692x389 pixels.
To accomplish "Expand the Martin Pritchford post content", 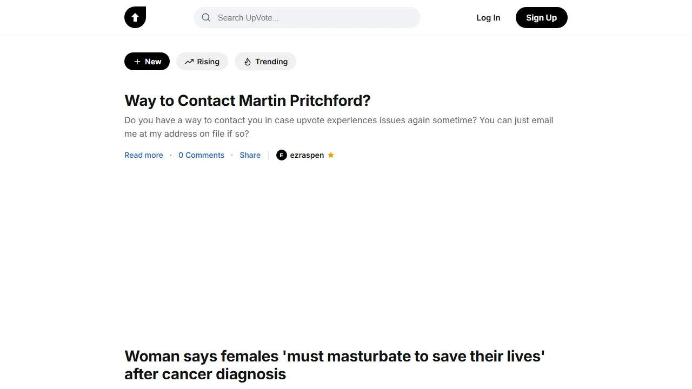I will [x=143, y=155].
